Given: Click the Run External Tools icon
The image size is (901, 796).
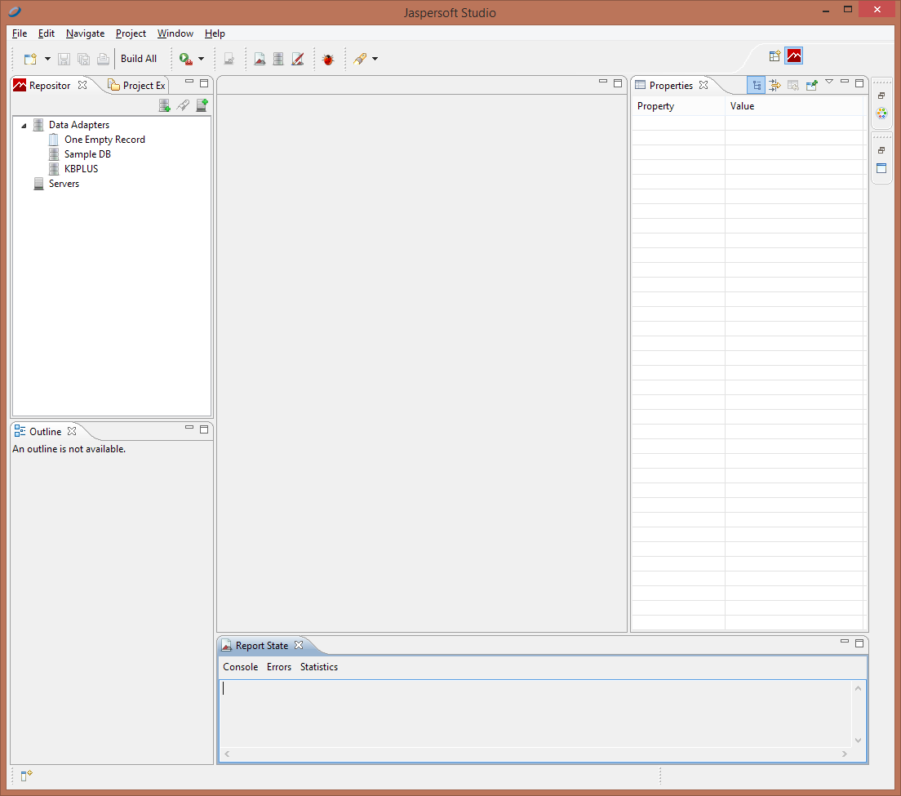Looking at the screenshot, I should point(185,59).
